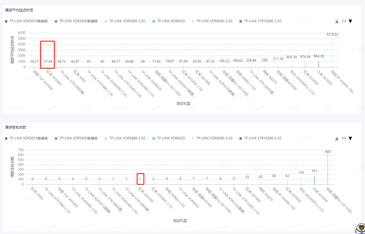
Task: Click the 漫游丢包总数 chart title
Action: click(x=16, y=127)
